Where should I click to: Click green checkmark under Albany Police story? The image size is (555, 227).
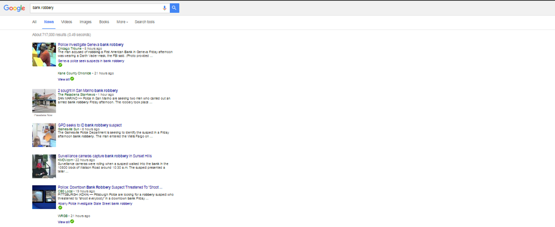[60, 208]
